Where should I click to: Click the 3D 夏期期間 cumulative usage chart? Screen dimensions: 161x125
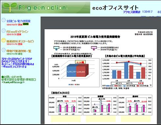[x=74, y=73]
